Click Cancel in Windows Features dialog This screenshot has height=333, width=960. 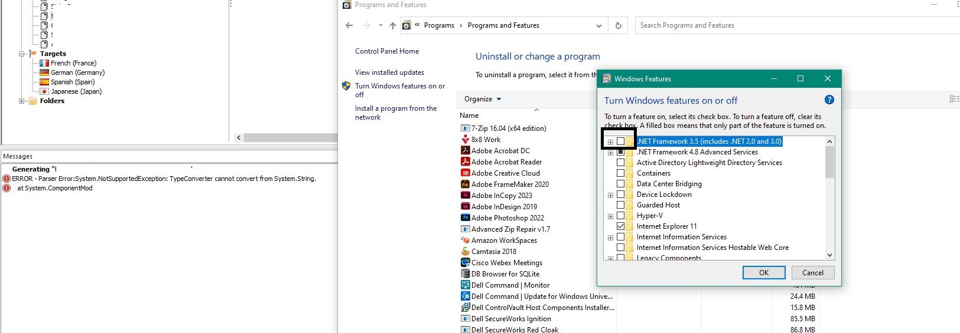[813, 272]
